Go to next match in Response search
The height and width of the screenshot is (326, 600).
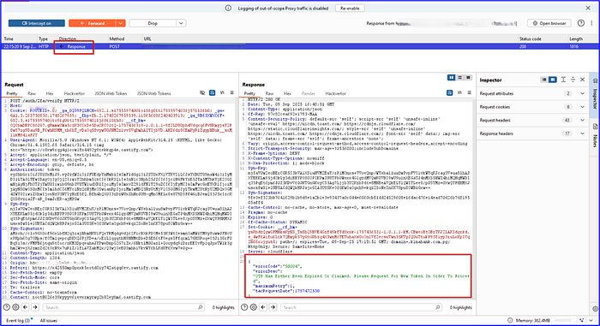click(x=273, y=307)
